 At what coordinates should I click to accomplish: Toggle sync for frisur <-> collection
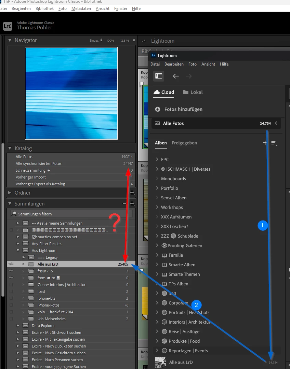click(x=11, y=271)
